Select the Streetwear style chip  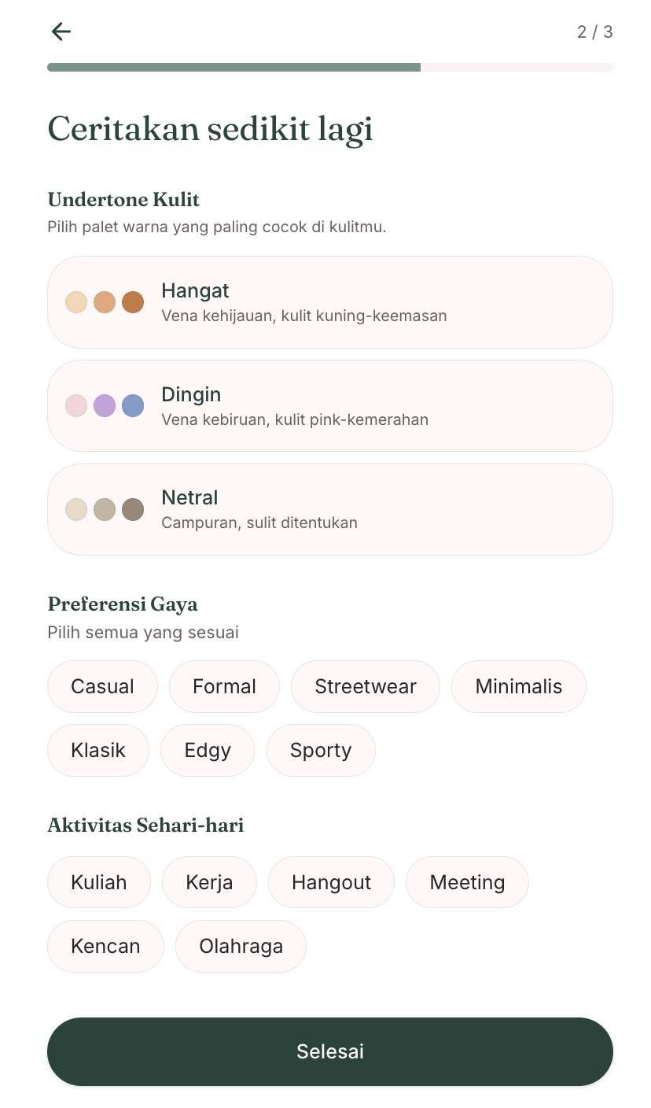tap(366, 686)
